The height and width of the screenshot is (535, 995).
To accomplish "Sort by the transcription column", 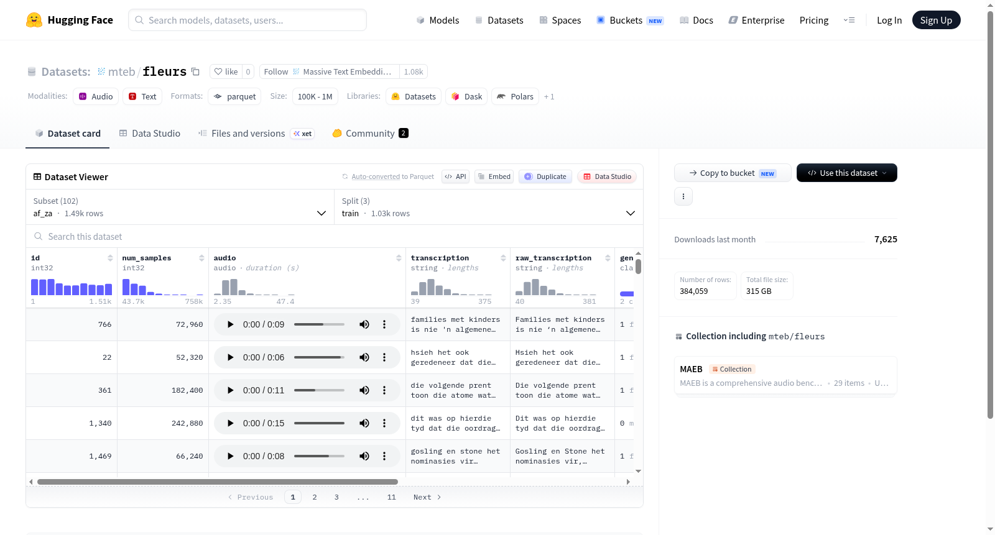I will click(503, 258).
